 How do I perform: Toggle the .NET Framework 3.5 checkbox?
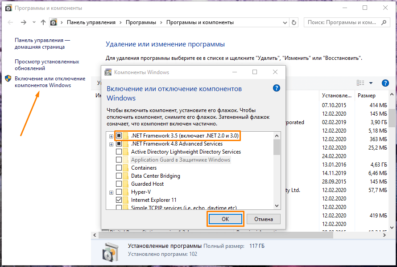[x=119, y=136]
